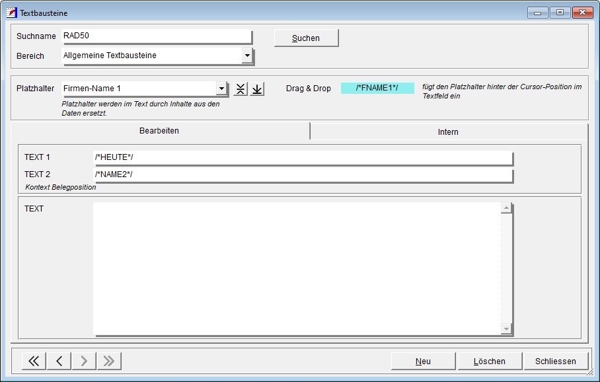Click the cyan /*FNAME1*/ drag and drop field
Image resolution: width=600 pixels, height=382 pixels.
(377, 88)
